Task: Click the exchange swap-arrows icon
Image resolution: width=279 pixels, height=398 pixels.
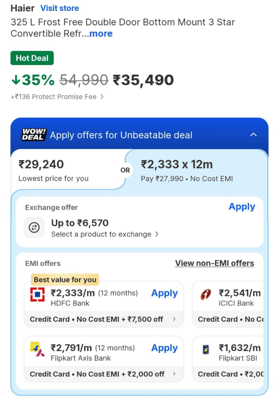Action: 34,227
